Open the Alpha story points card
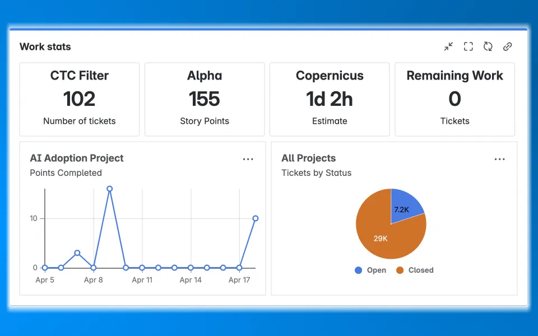538x336 pixels. click(205, 99)
